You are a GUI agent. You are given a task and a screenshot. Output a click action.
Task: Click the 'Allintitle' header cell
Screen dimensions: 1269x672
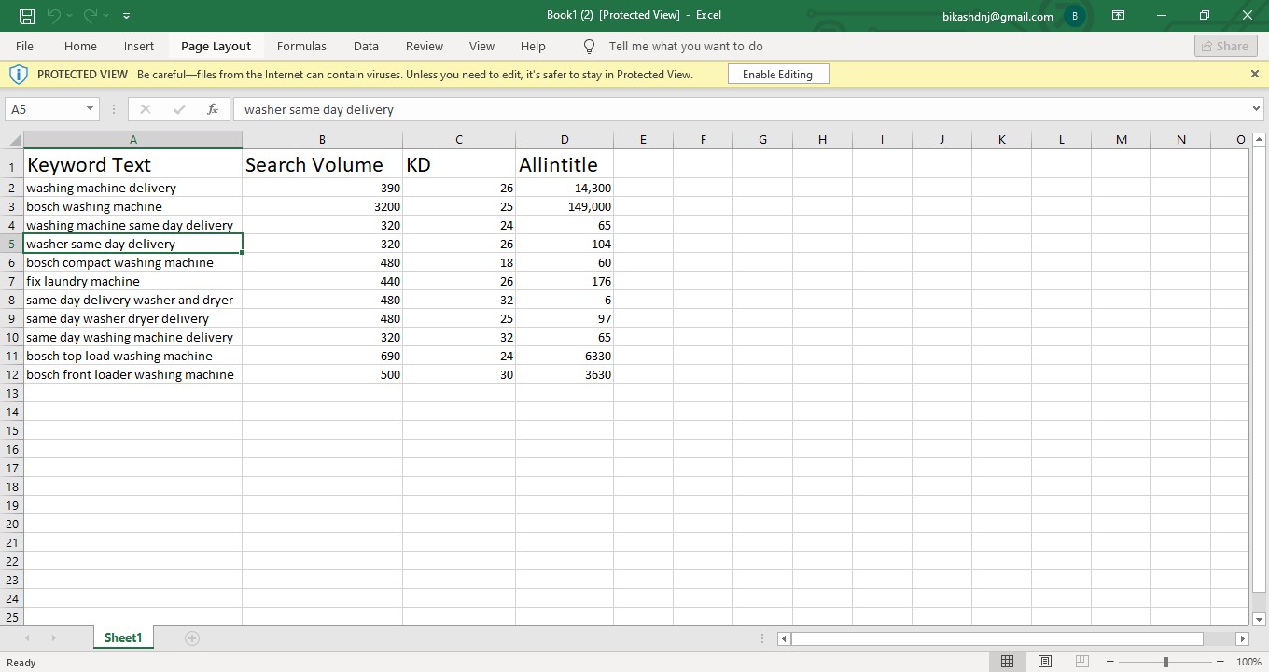click(565, 164)
